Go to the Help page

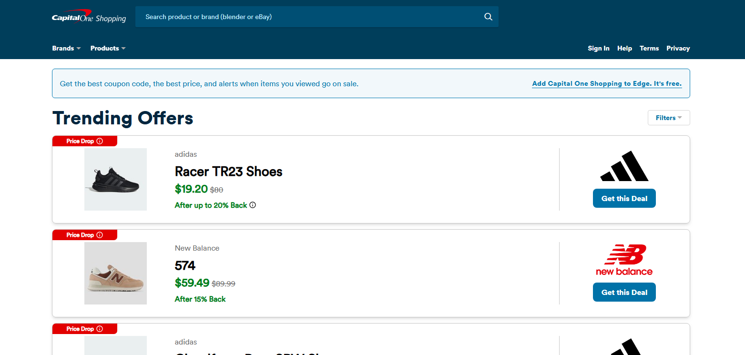click(624, 48)
